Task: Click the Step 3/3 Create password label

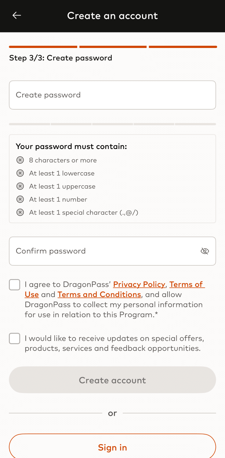Action: (x=60, y=58)
